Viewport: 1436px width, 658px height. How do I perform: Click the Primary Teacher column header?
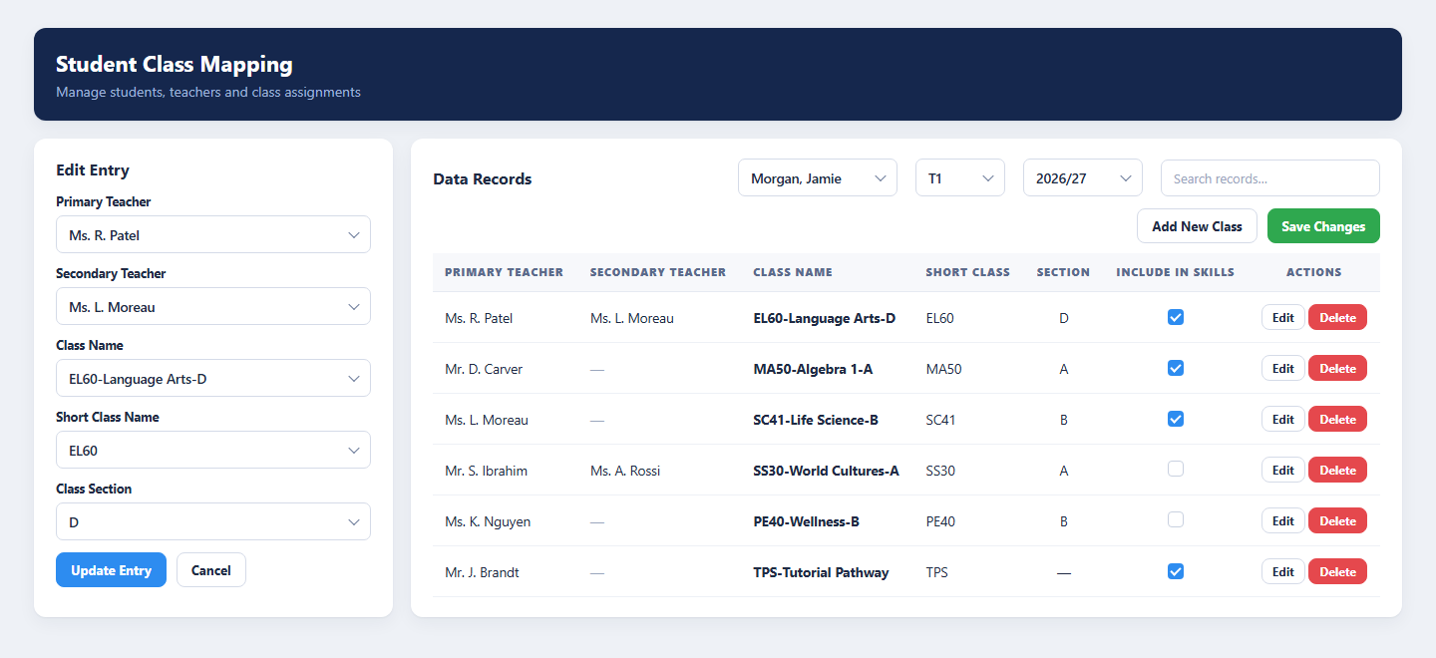coord(504,272)
